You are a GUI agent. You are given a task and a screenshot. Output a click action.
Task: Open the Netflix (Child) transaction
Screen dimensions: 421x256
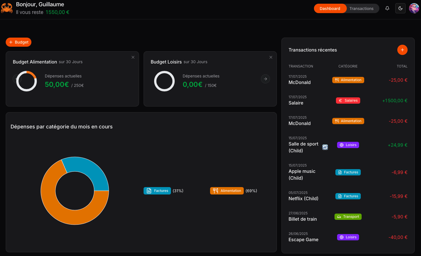pyautogui.click(x=303, y=198)
